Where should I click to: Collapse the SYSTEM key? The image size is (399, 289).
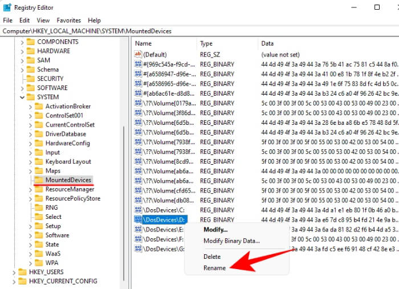click(22, 97)
